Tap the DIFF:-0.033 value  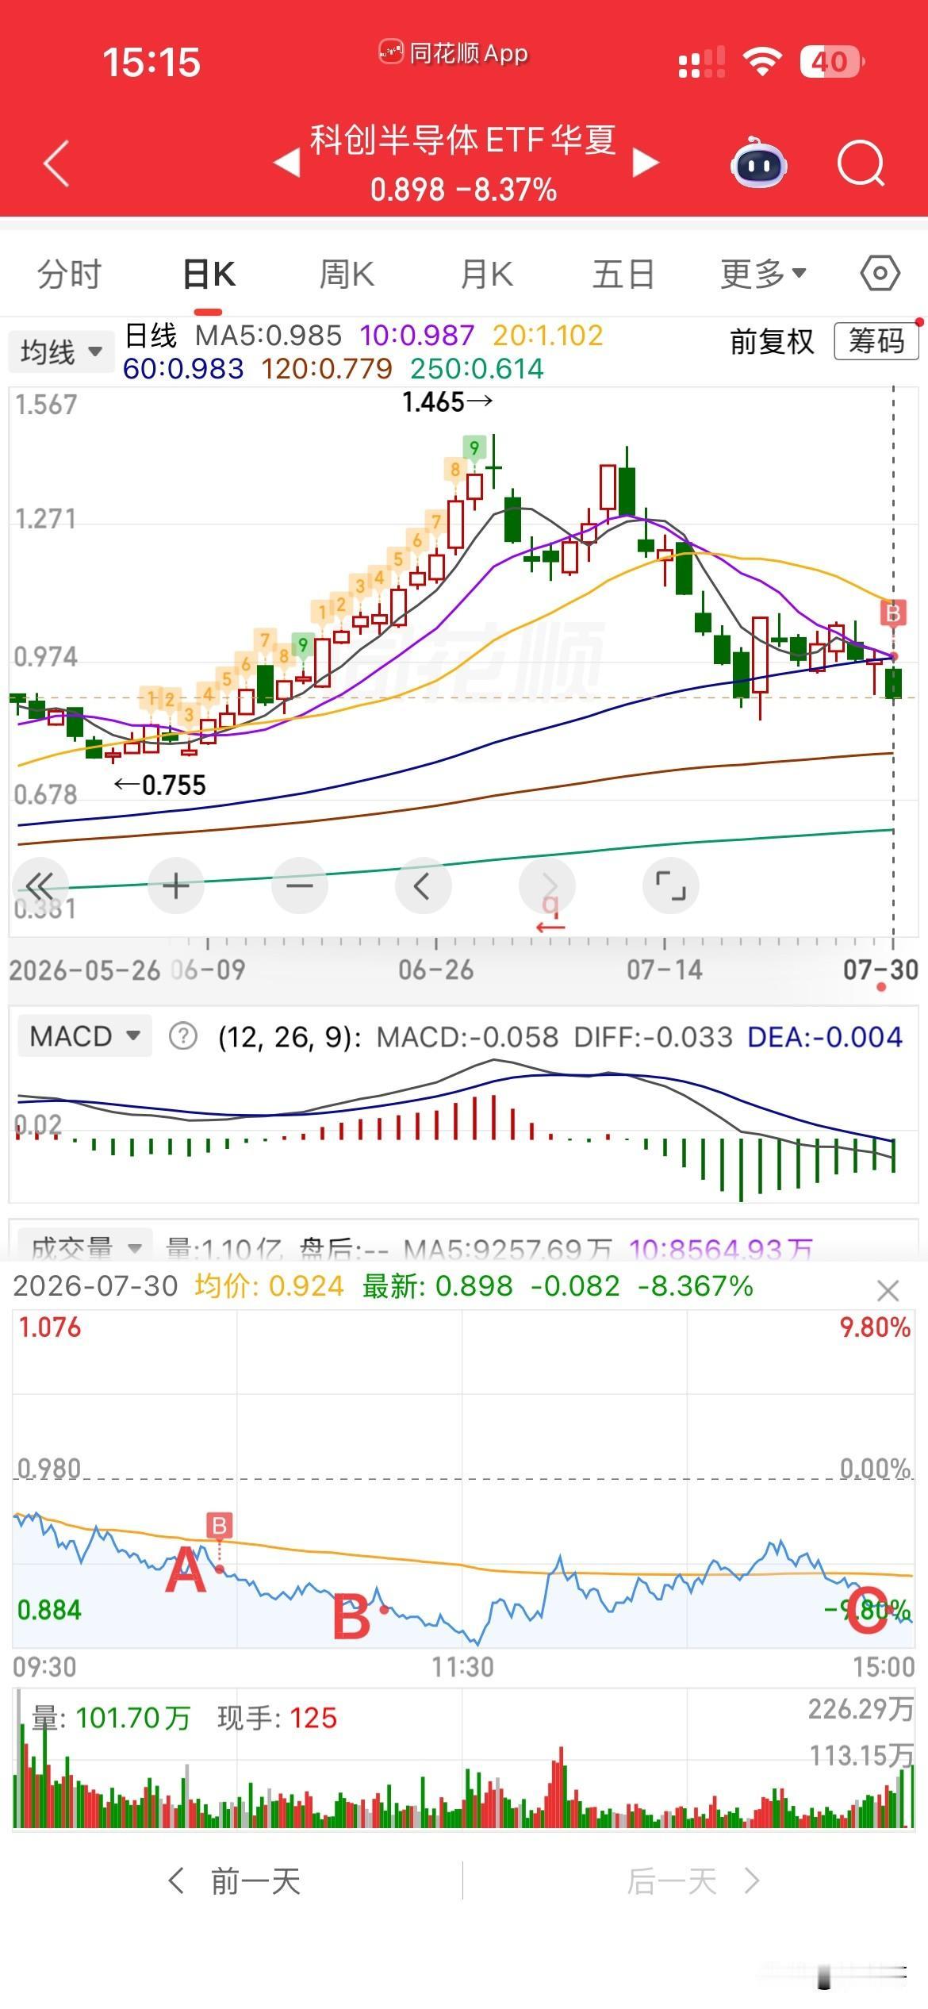pos(653,1036)
